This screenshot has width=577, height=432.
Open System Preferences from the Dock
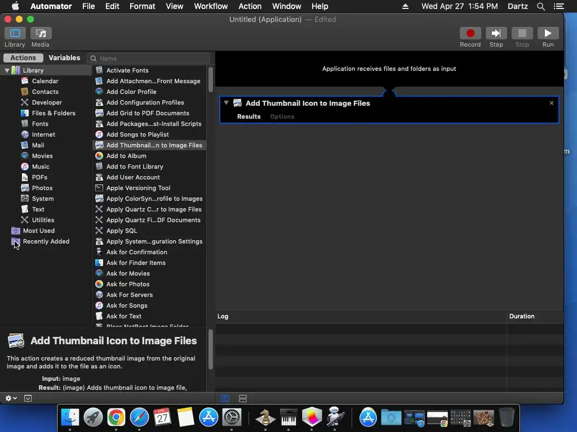pos(232,417)
